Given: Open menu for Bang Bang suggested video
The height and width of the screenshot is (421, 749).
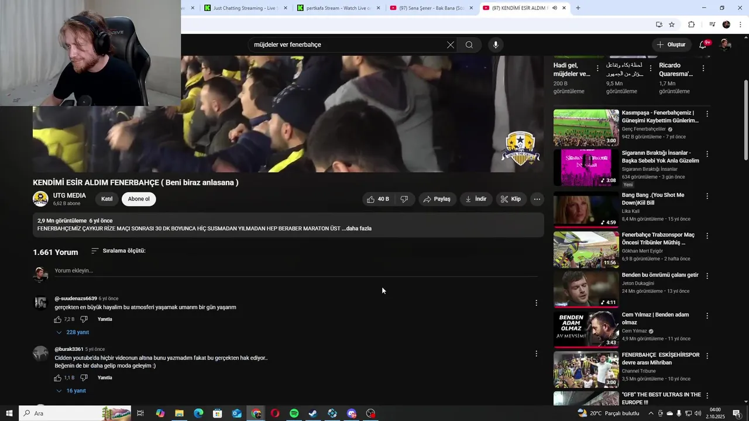Looking at the screenshot, I should click(707, 196).
